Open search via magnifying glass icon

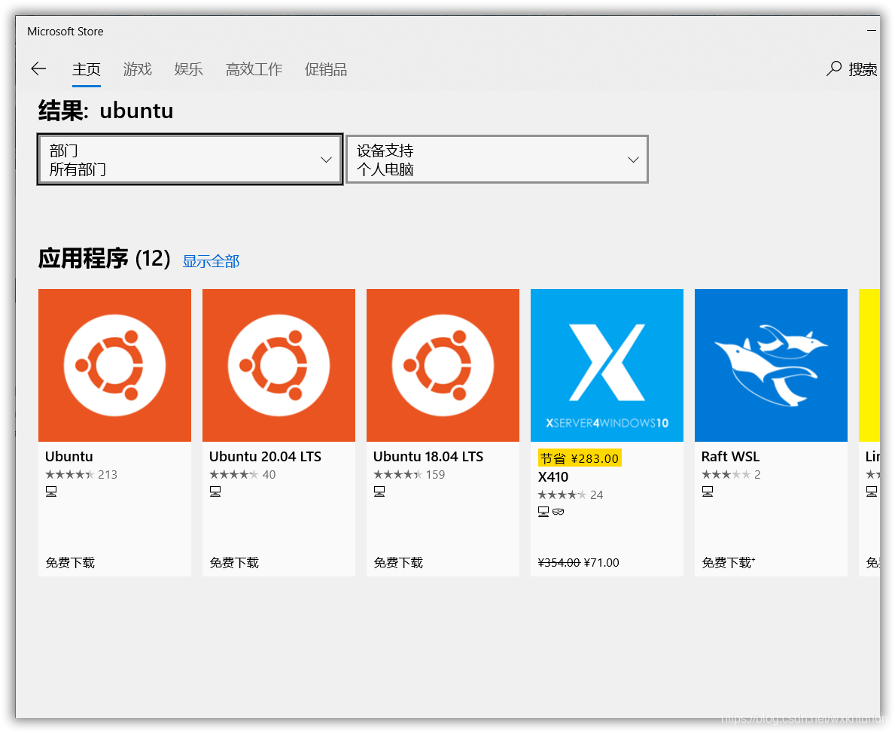point(834,69)
